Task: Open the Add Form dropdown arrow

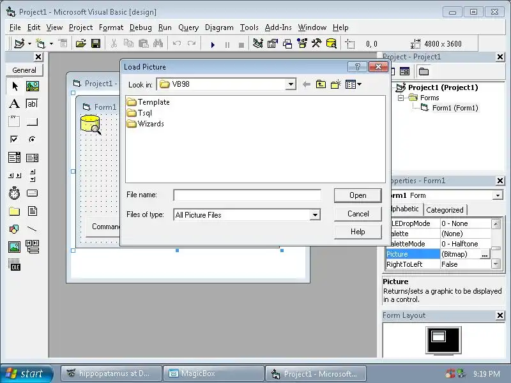Action: (x=51, y=43)
